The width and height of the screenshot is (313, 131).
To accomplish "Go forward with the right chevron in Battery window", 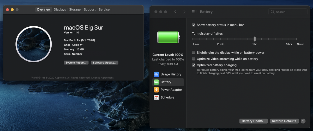I will [x=184, y=12].
